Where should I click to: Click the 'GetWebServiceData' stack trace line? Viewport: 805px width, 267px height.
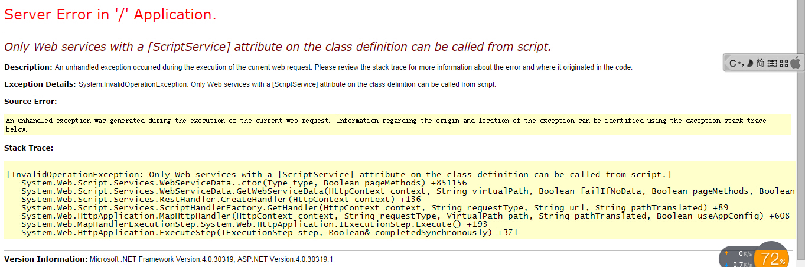tap(408, 191)
